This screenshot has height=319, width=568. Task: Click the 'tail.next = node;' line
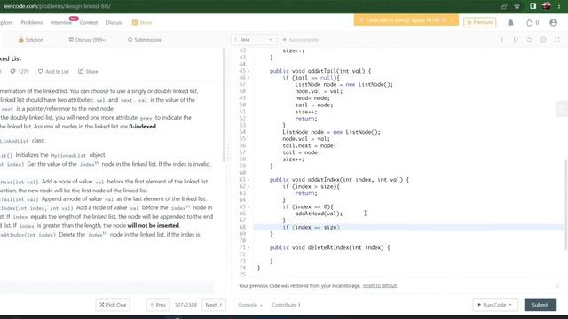click(x=310, y=145)
